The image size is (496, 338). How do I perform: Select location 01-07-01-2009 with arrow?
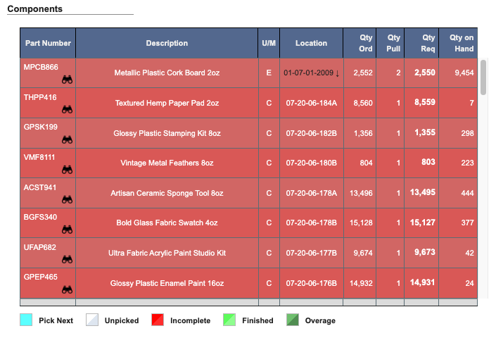311,73
